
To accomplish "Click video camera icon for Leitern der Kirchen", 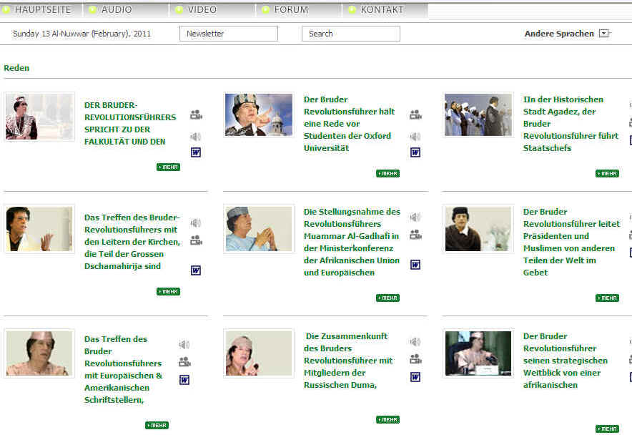I will pos(196,240).
